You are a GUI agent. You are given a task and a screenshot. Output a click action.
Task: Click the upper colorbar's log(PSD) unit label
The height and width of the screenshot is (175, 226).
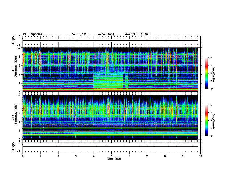pyautogui.click(x=214, y=75)
